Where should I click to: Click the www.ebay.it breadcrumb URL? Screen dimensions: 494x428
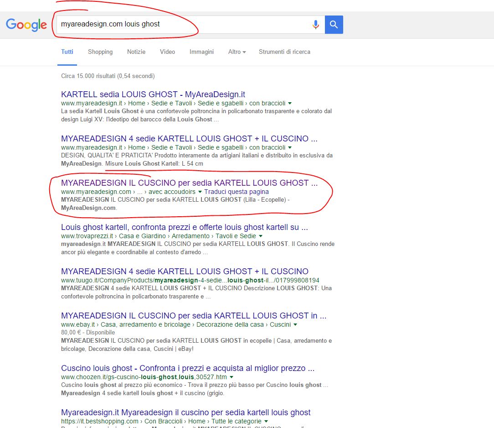[x=176, y=324]
